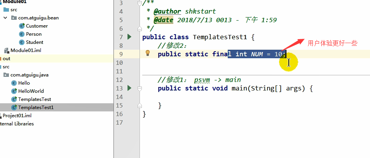This screenshot has width=370, height=158.
Task: Click the @date tag in the comment
Action: click(163, 20)
